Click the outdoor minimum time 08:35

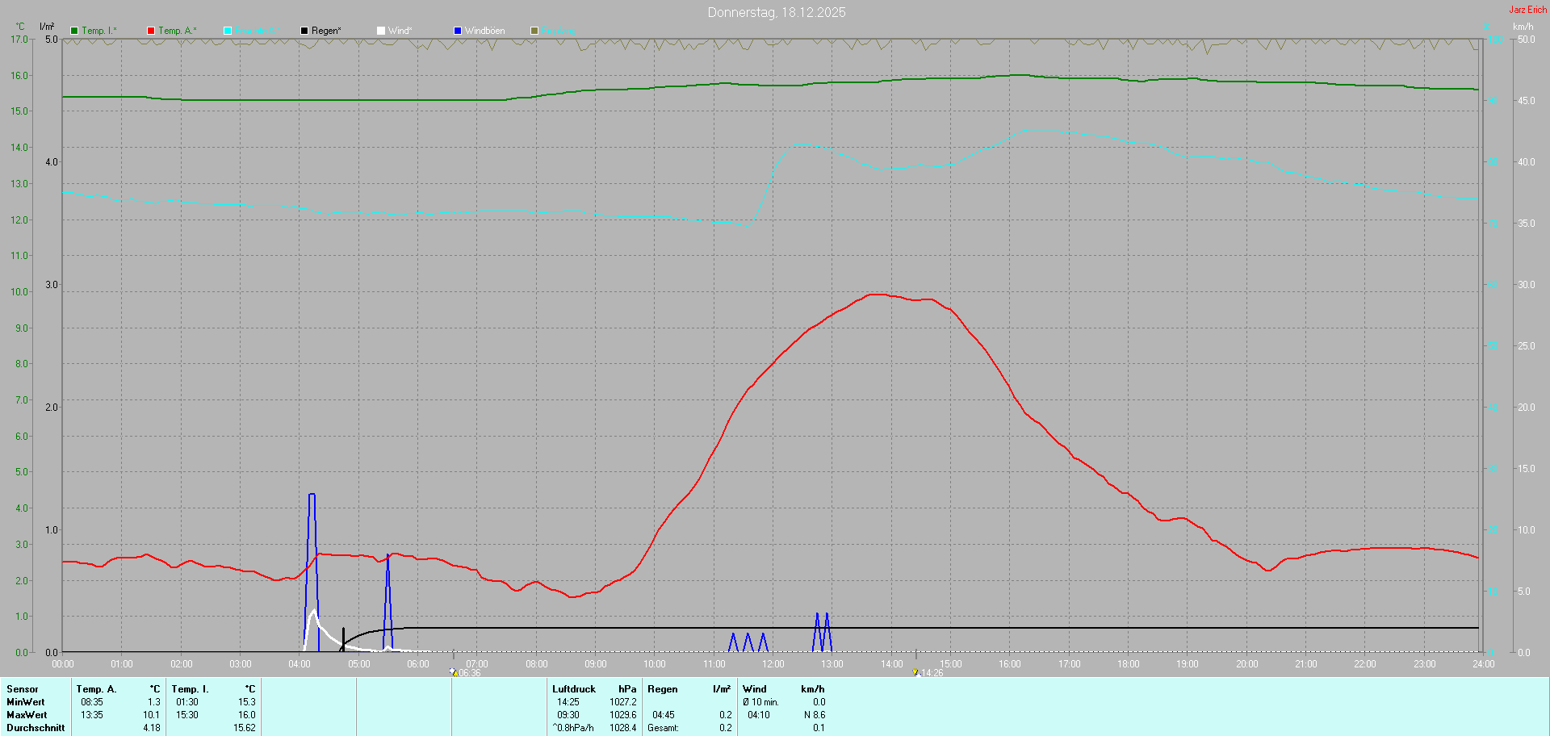click(92, 702)
